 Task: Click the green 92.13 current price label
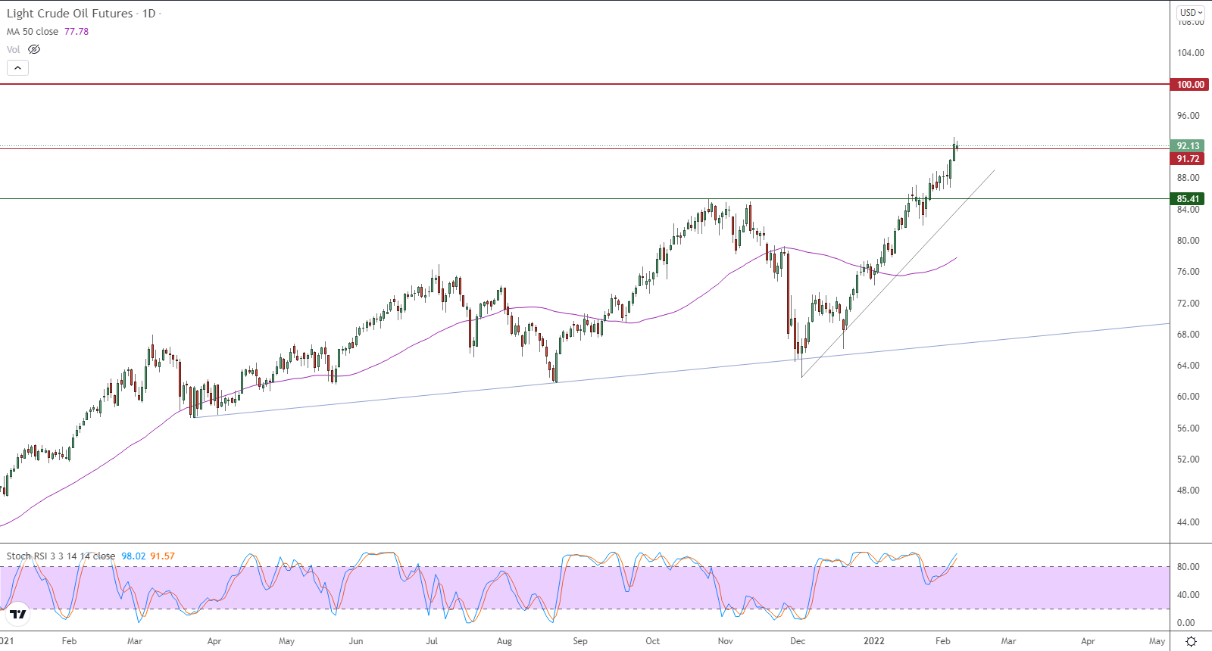point(1188,146)
